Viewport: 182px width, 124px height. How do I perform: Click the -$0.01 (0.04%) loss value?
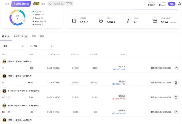118,99
